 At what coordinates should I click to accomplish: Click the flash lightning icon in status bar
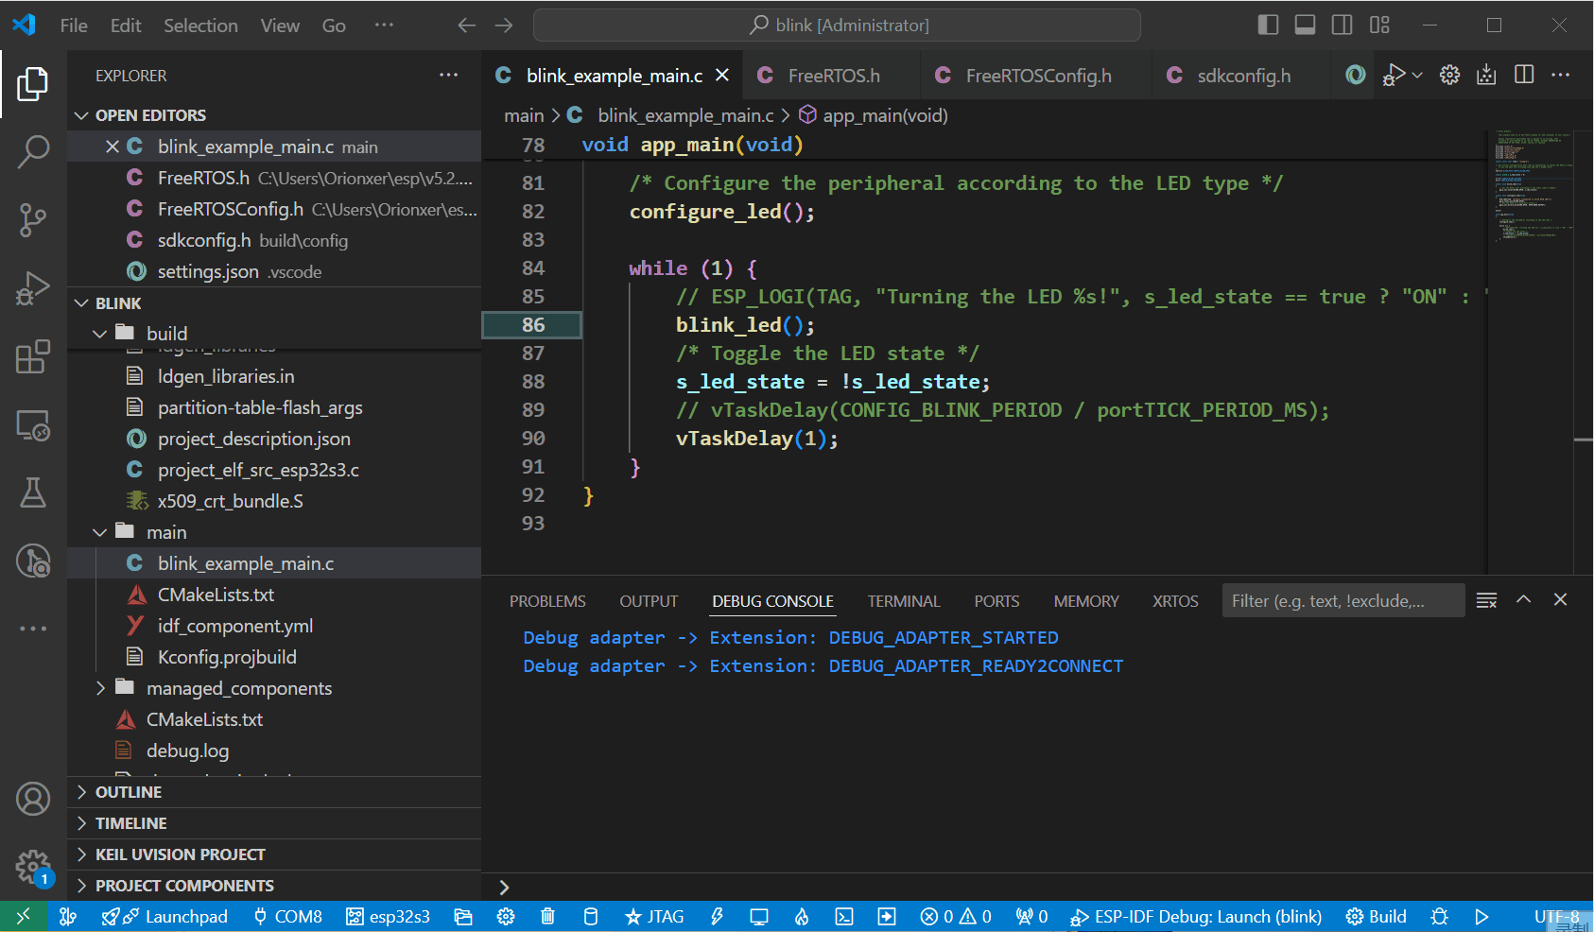pos(717,916)
